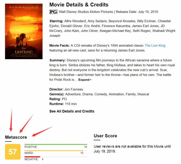Click the yellow 57 Metascore badge

pos(13,152)
